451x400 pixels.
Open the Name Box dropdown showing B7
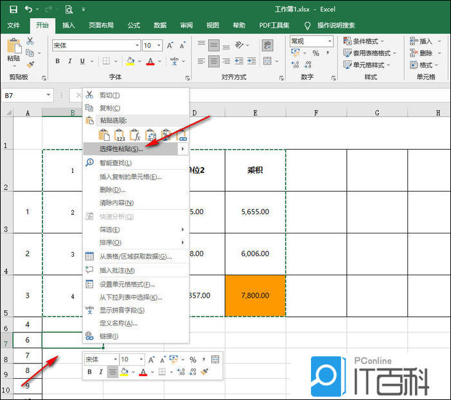(x=49, y=95)
